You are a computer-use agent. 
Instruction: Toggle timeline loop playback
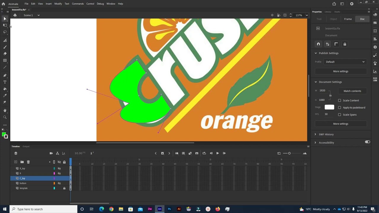coord(204,153)
